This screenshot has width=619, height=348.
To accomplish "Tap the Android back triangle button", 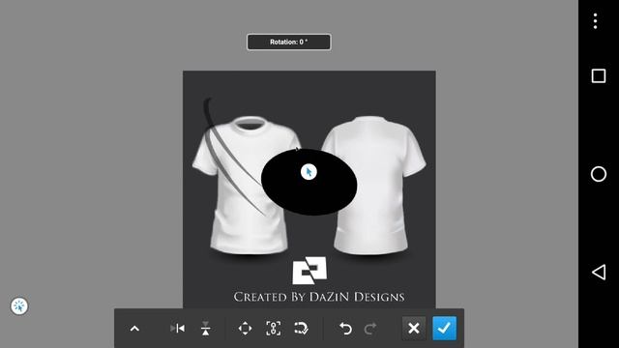I will pos(599,272).
